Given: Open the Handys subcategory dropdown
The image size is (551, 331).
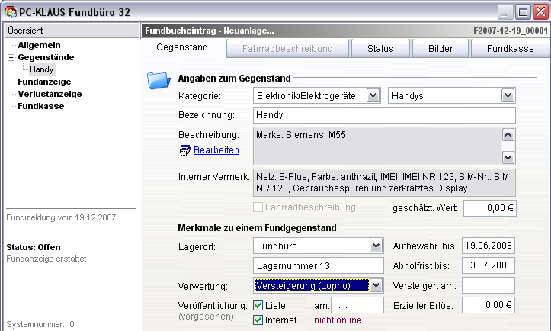Looking at the screenshot, I should 508,95.
